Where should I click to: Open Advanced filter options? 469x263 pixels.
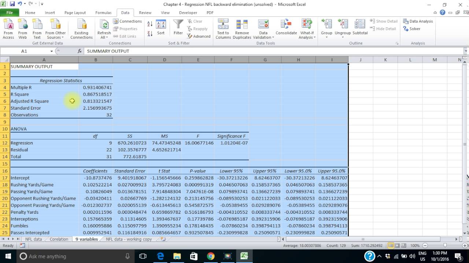[x=199, y=36]
